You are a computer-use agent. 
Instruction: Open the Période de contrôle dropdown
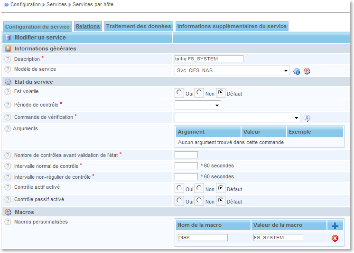(197, 105)
